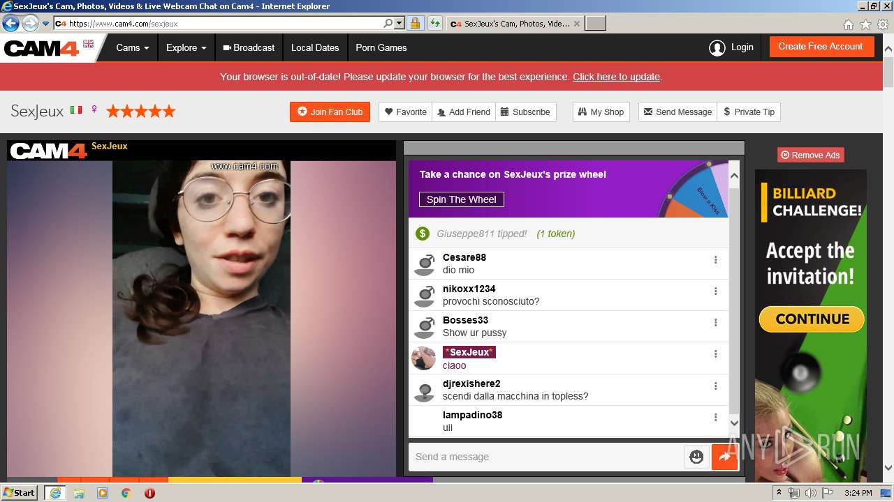Click the security lock icon
The height and width of the screenshot is (502, 894).
click(x=415, y=23)
